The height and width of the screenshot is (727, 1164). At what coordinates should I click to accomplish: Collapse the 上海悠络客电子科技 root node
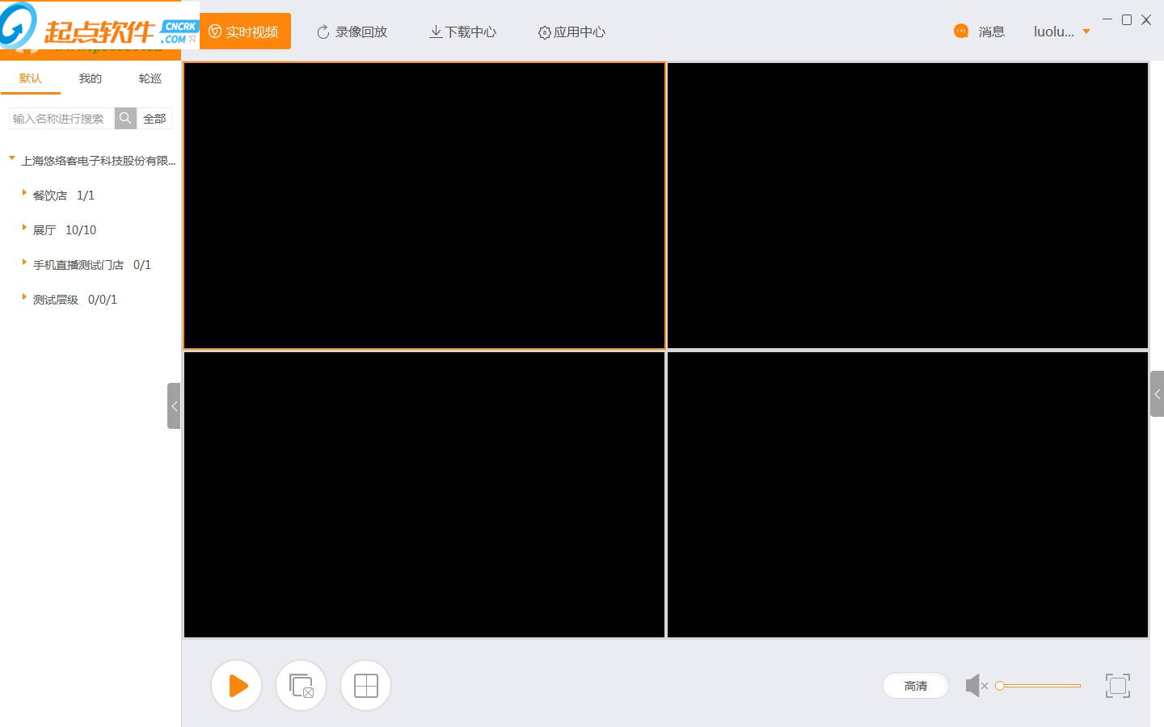coord(12,158)
